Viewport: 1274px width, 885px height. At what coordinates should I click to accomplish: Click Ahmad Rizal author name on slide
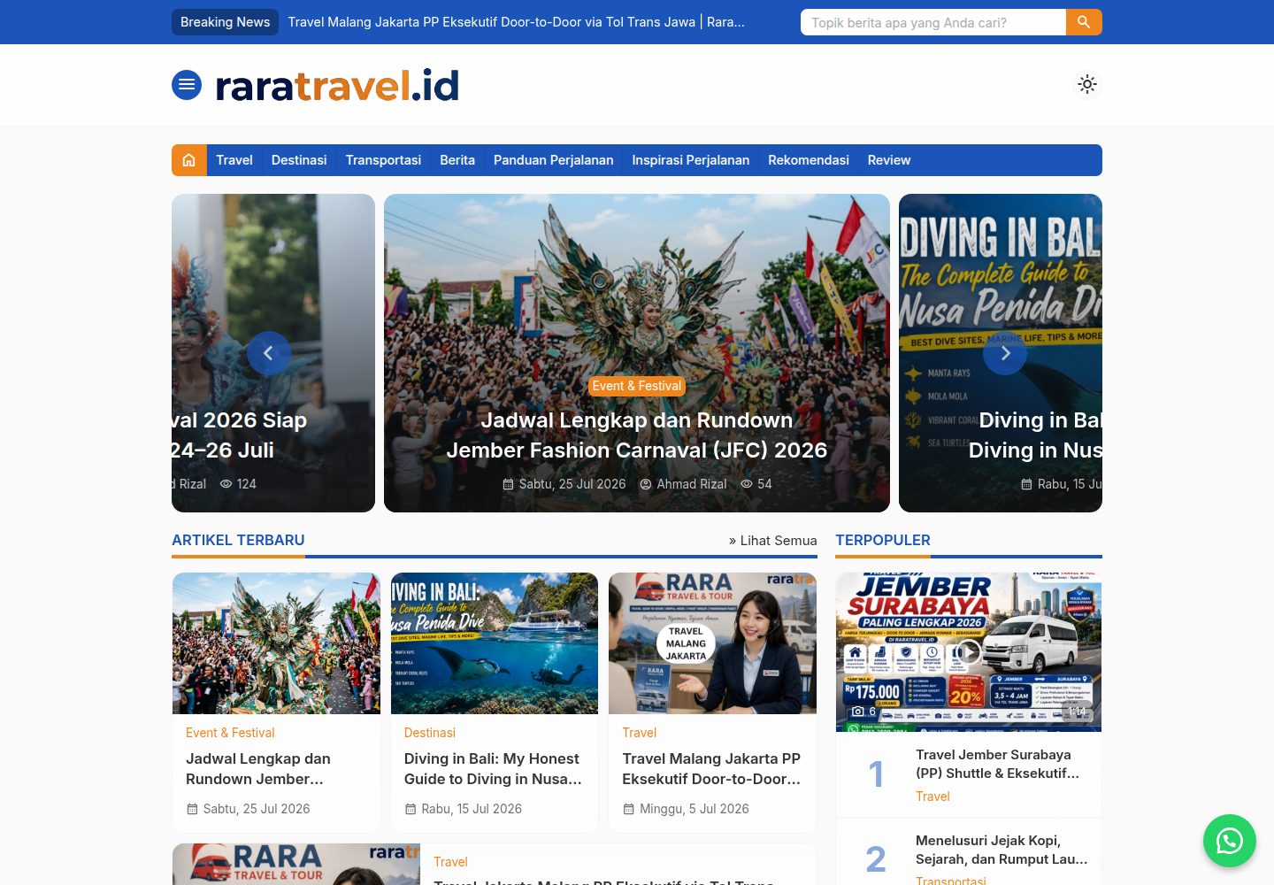click(692, 484)
